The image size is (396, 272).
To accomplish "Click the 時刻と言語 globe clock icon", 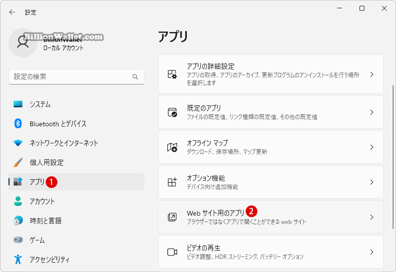I will (x=18, y=221).
